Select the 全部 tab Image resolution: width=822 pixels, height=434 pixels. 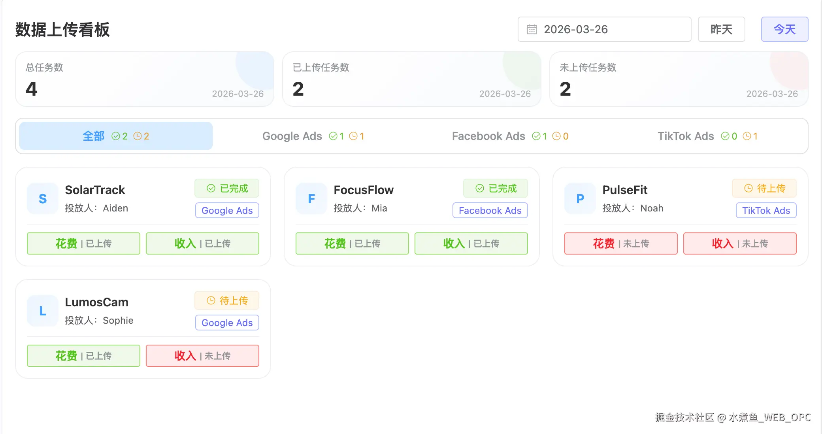(116, 136)
